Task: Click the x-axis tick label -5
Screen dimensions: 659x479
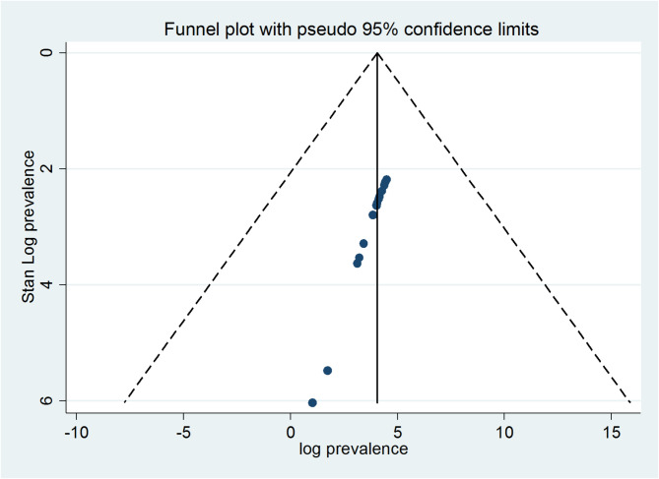Action: [x=183, y=431]
